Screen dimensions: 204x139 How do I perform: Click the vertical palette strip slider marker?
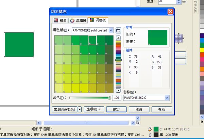[x=118, y=60]
